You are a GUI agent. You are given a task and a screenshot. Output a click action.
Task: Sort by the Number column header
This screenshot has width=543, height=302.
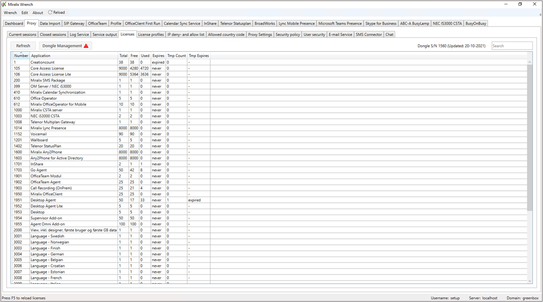[21, 56]
